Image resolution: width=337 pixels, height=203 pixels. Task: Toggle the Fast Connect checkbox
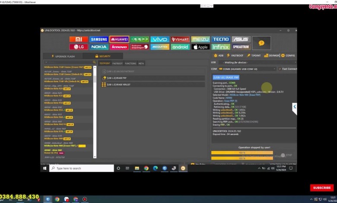[x=280, y=69]
